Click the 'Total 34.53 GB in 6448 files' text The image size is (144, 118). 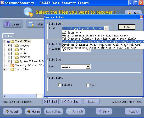coord(18,102)
